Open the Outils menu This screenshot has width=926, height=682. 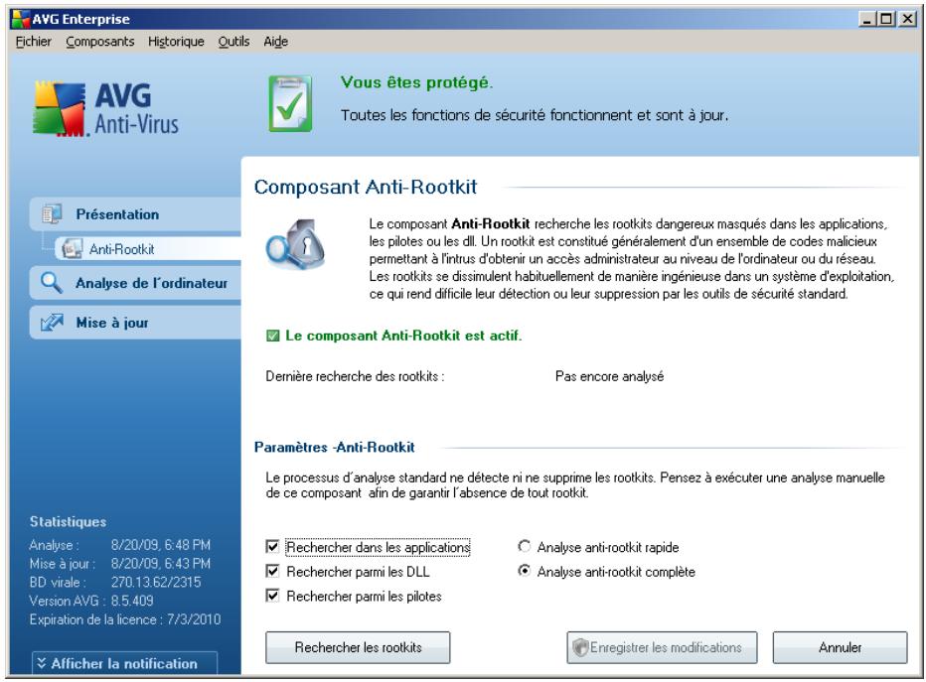pyautogui.click(x=233, y=42)
